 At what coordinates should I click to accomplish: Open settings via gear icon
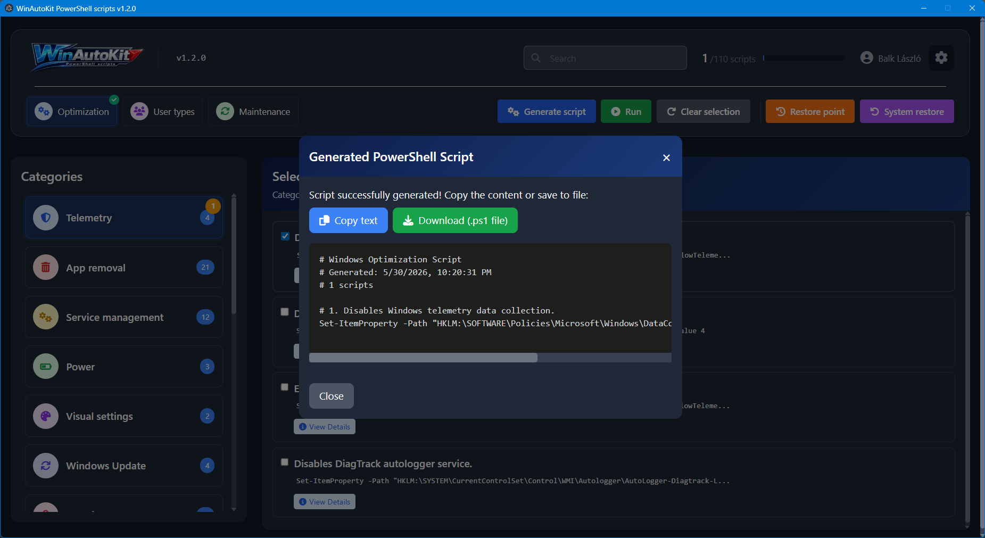tap(941, 57)
